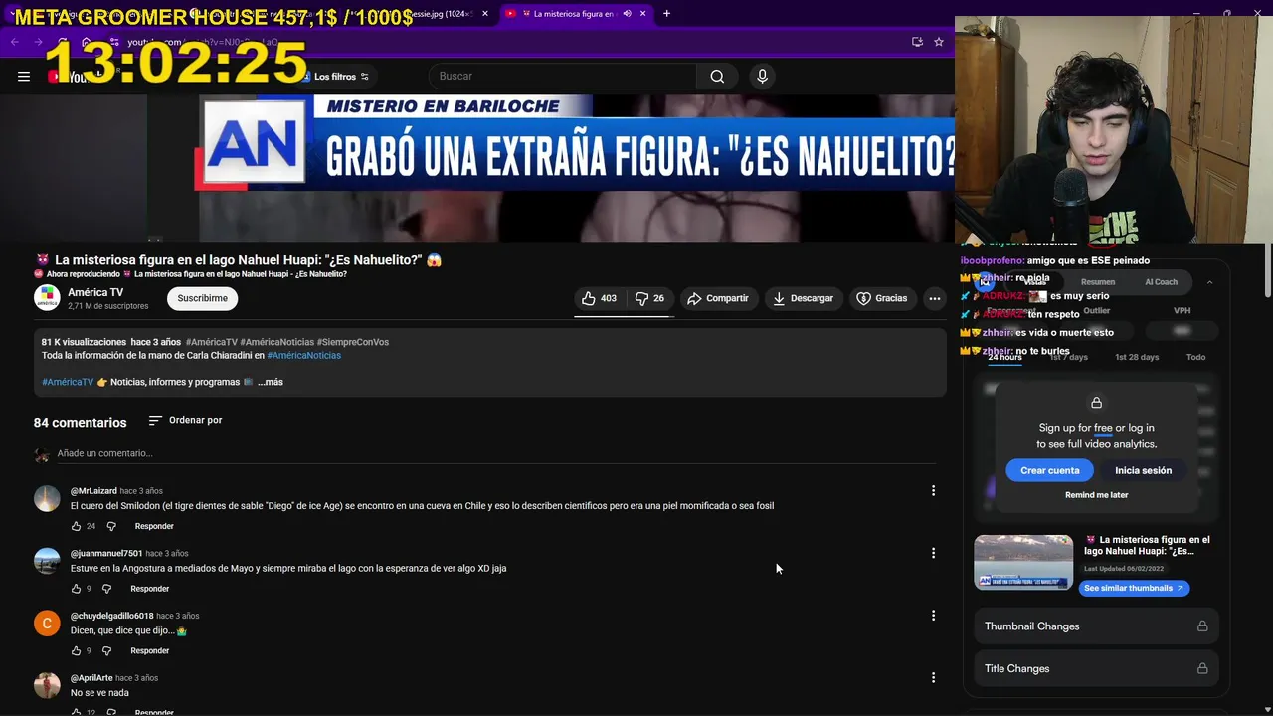Close the La misteriosa figura browser tab
1273x716 pixels.
click(x=642, y=13)
